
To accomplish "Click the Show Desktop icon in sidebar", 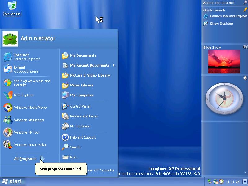I will 206,24.
